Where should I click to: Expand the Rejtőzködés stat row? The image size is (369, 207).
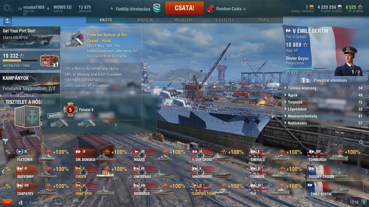click(324, 123)
